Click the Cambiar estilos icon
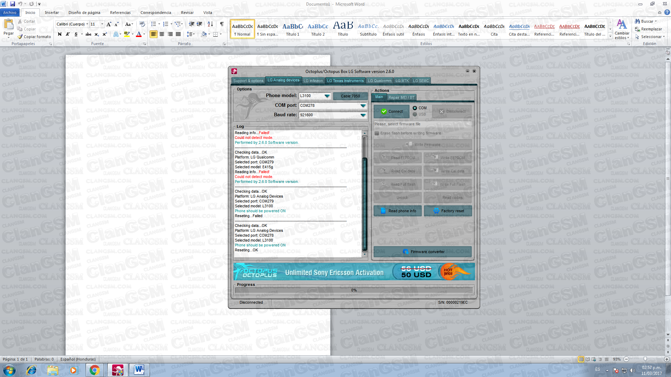This screenshot has width=671, height=377. tap(622, 29)
